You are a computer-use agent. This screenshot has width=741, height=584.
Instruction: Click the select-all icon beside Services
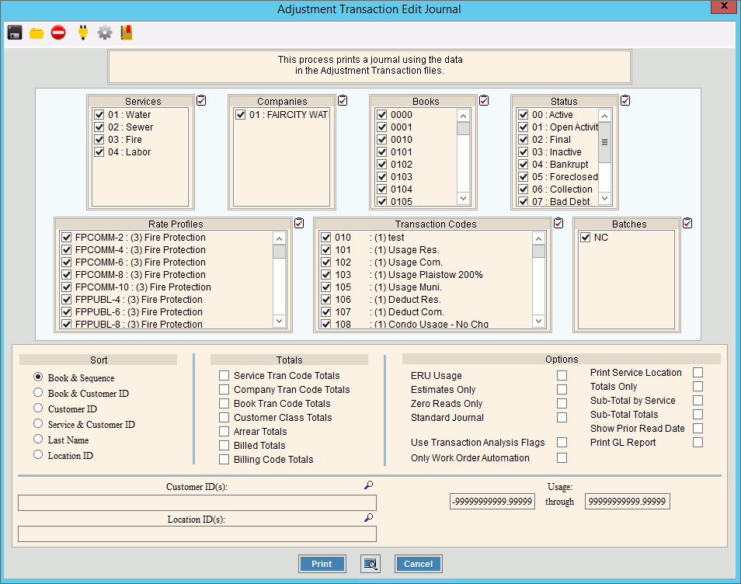coord(201,100)
